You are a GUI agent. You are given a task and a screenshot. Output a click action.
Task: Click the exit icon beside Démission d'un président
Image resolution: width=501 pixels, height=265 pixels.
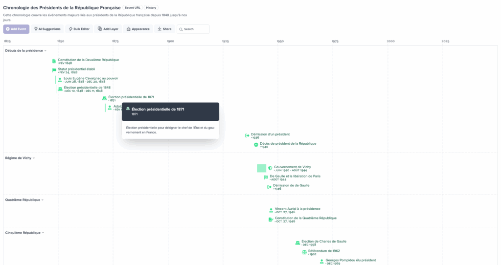(247, 135)
